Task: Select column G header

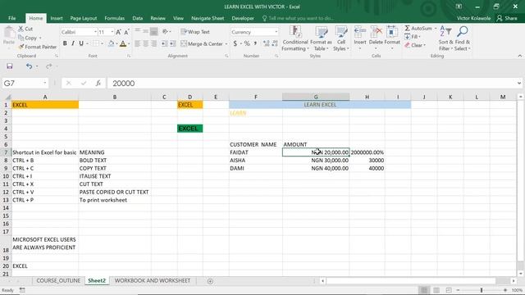Action: point(316,97)
